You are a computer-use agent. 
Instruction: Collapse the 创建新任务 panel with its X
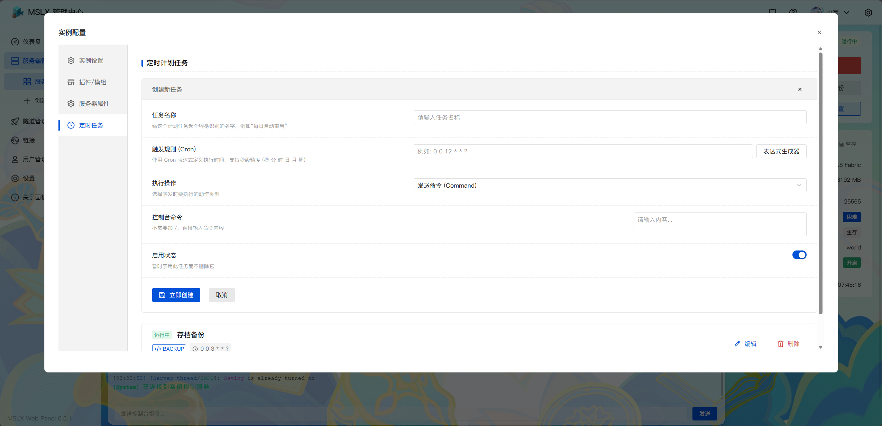800,89
